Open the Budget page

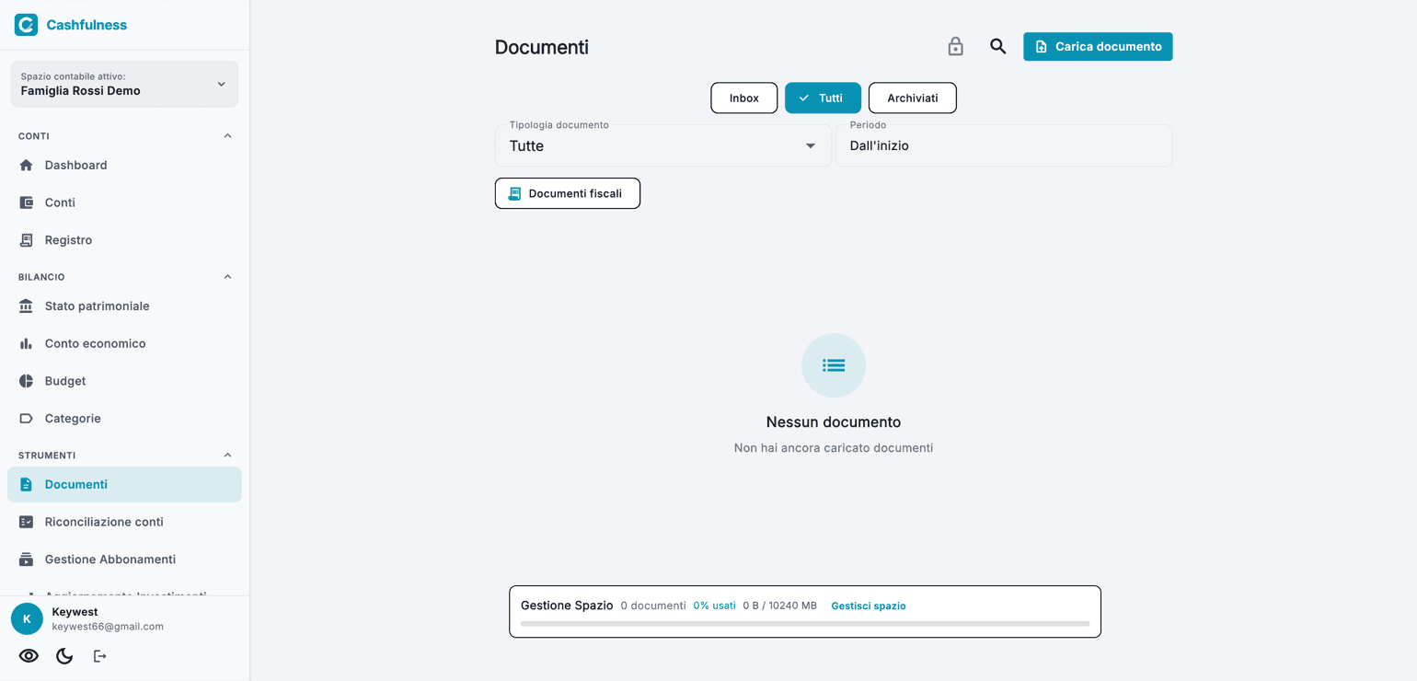click(124, 381)
